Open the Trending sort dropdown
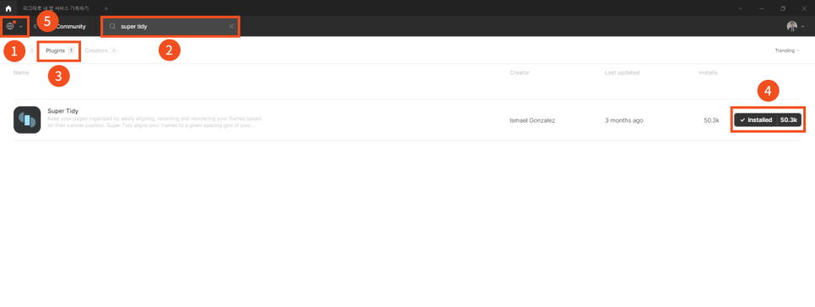This screenshot has height=307, width=815. (787, 50)
